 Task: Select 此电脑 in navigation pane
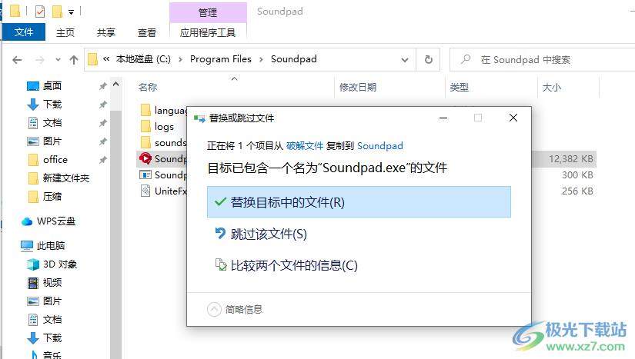point(51,246)
